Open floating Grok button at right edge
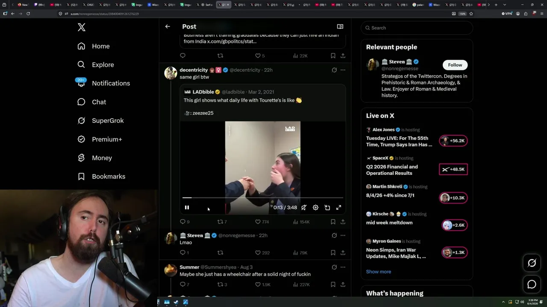 click(532, 263)
